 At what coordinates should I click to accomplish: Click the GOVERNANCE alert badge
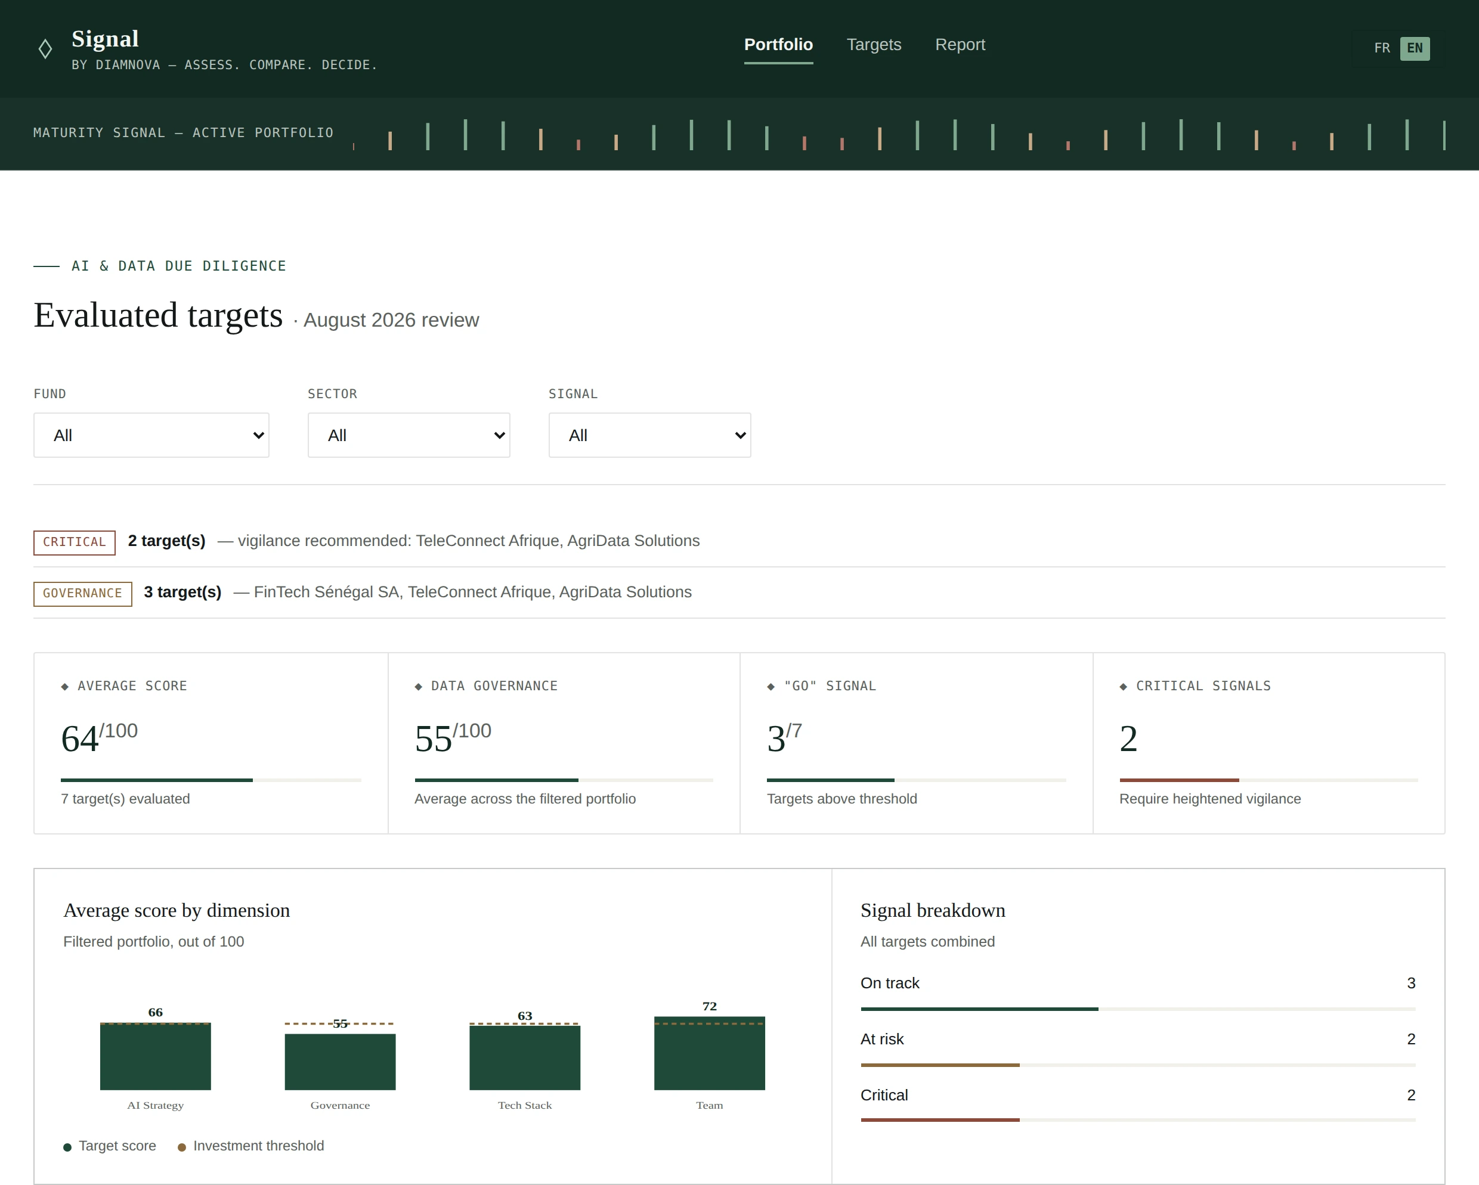point(82,593)
